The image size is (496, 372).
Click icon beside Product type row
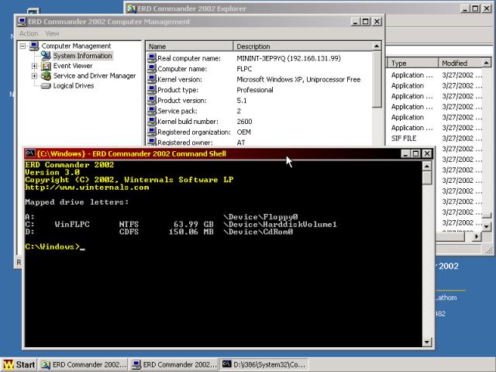(x=152, y=90)
